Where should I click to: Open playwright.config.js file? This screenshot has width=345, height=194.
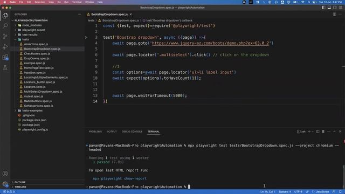click(x=34, y=129)
